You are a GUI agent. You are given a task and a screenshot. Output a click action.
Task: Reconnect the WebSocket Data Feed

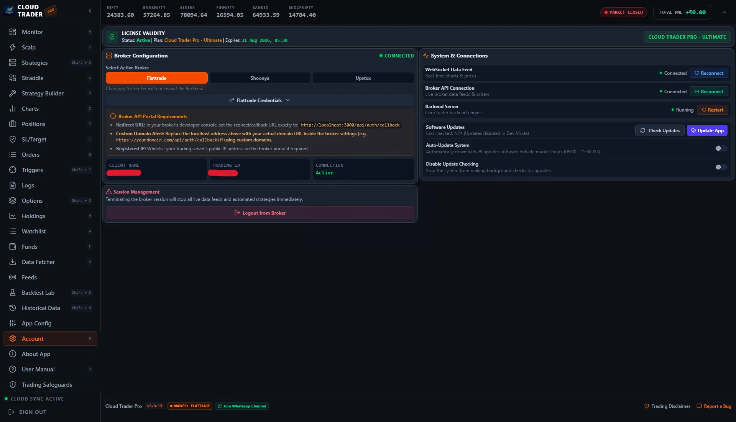709,73
